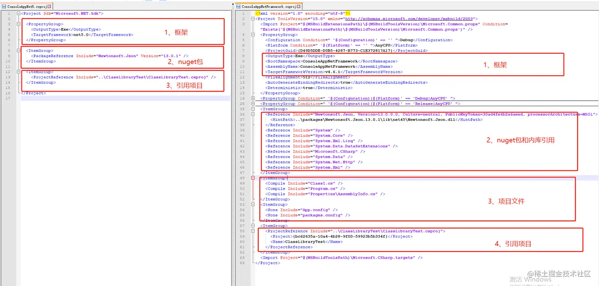Image resolution: width=599 pixels, height=286 pixels.
Task: Collapse the Newtonsoft.Json Reference fold at line 36
Action: (253, 114)
